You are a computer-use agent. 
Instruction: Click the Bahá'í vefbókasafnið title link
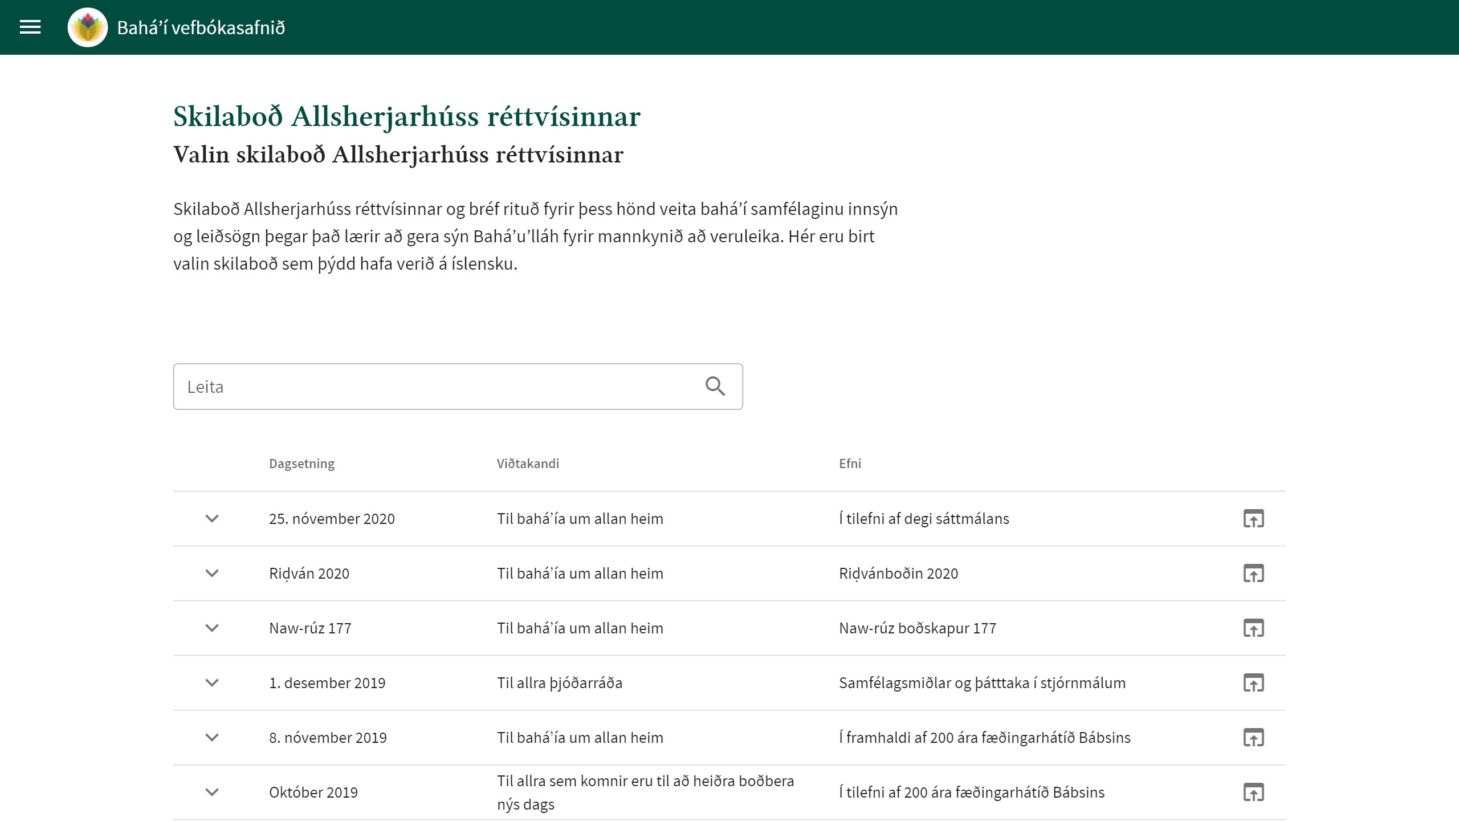click(x=201, y=27)
